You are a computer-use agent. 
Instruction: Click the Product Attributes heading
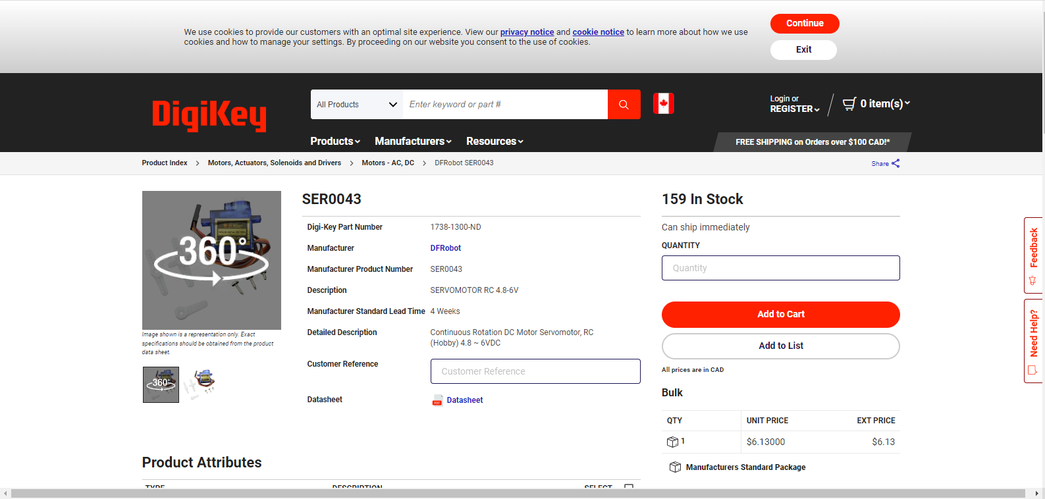pos(201,463)
